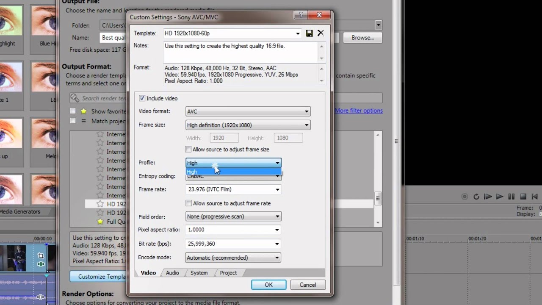This screenshot has width=542, height=305.
Task: Open the Field order dropdown
Action: pos(233,216)
